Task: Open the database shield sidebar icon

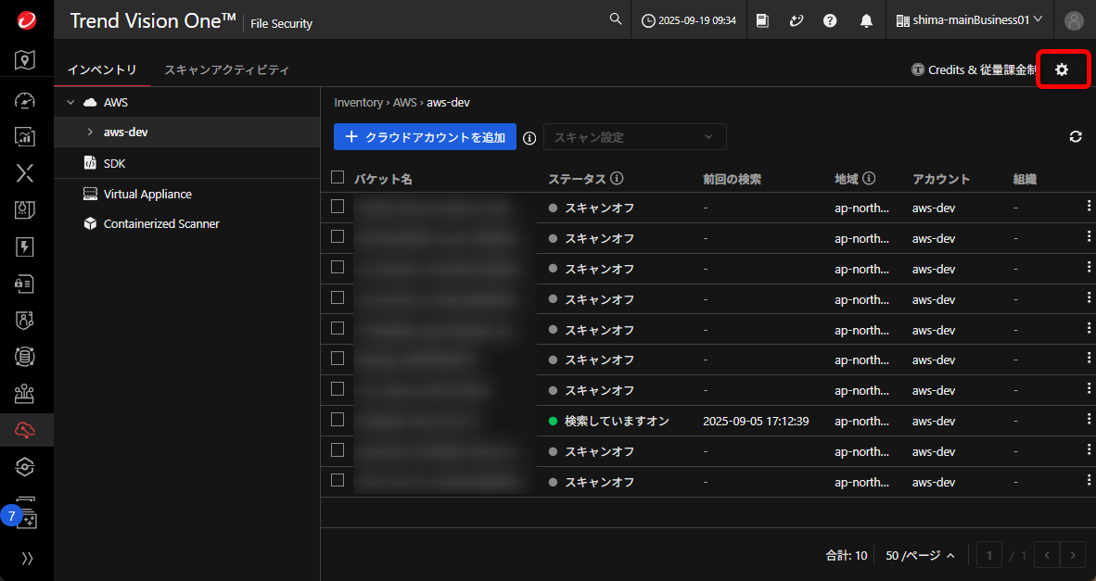Action: coord(24,357)
